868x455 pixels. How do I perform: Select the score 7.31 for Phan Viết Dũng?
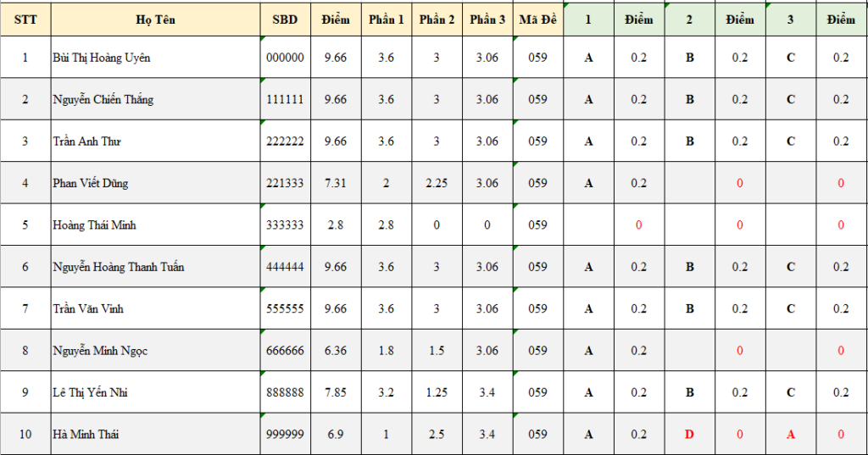336,183
